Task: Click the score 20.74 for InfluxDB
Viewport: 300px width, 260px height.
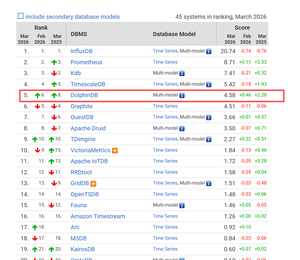Action: (x=228, y=51)
